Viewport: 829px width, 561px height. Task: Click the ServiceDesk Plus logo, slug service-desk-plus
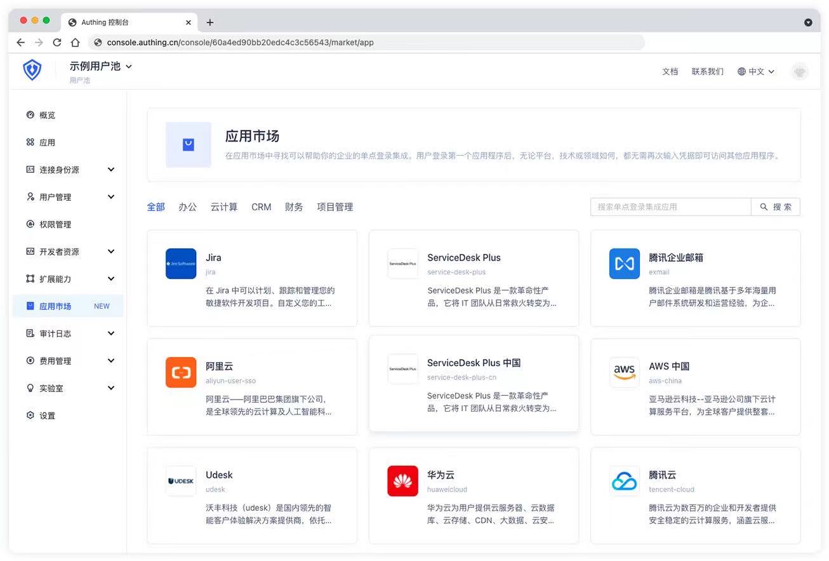(403, 264)
